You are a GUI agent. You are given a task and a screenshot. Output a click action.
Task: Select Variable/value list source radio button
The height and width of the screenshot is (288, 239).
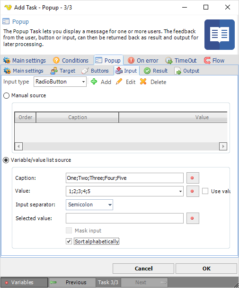point(6,160)
